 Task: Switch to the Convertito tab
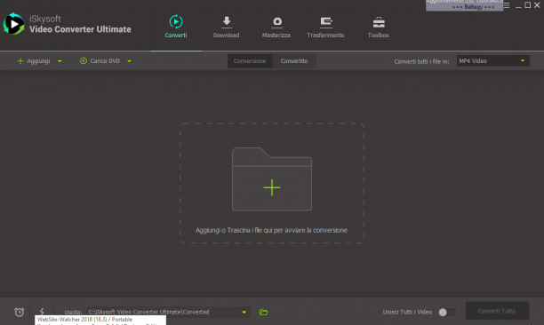[x=294, y=61]
